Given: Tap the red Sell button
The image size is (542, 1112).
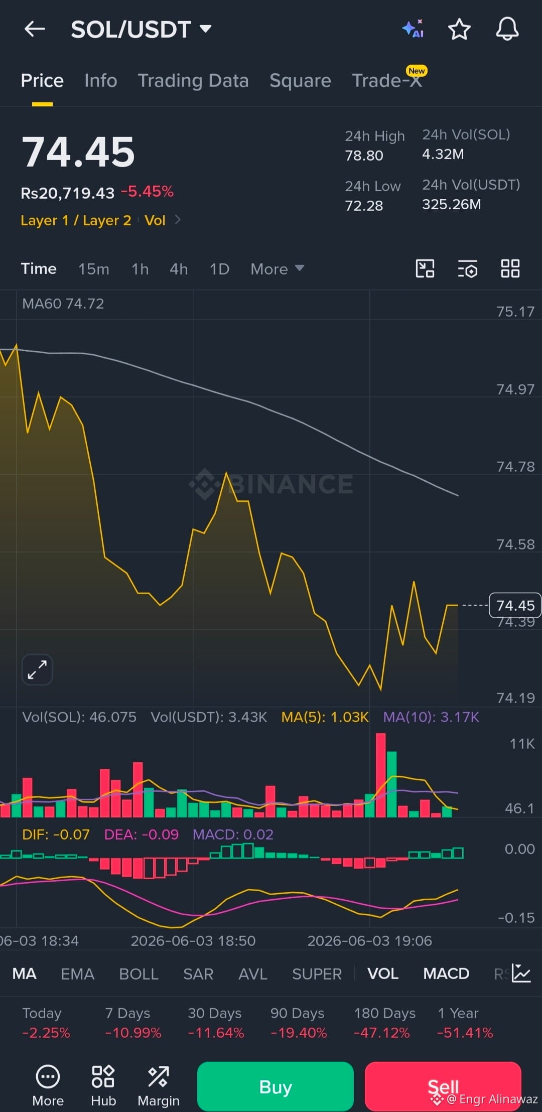Looking at the screenshot, I should (443, 1086).
